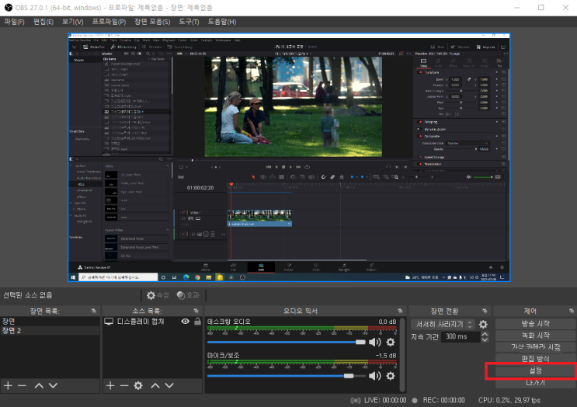Click the 편집 방식 button
The height and width of the screenshot is (407, 577).
535,359
